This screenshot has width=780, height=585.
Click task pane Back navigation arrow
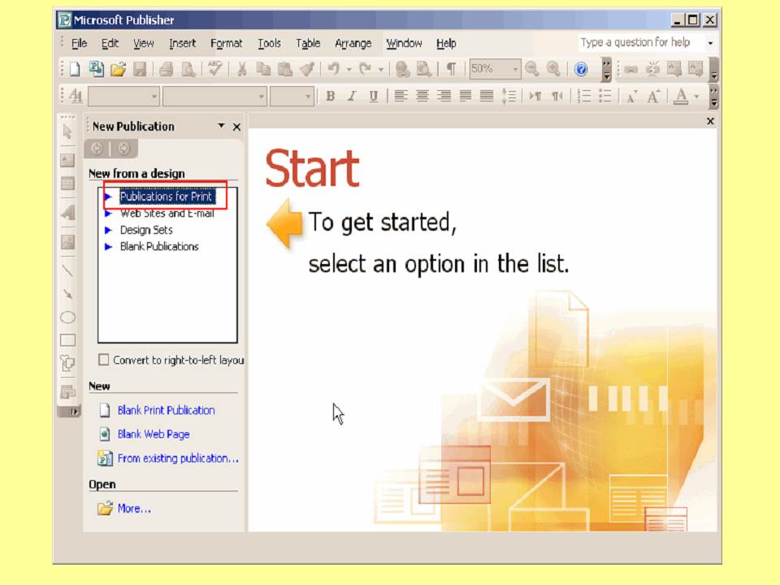pyautogui.click(x=97, y=148)
